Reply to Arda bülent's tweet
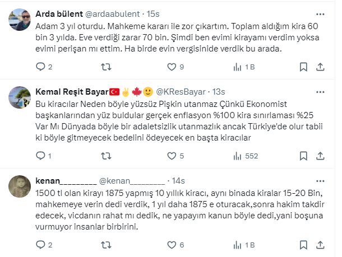The height and width of the screenshot is (257, 342). pyautogui.click(x=40, y=67)
